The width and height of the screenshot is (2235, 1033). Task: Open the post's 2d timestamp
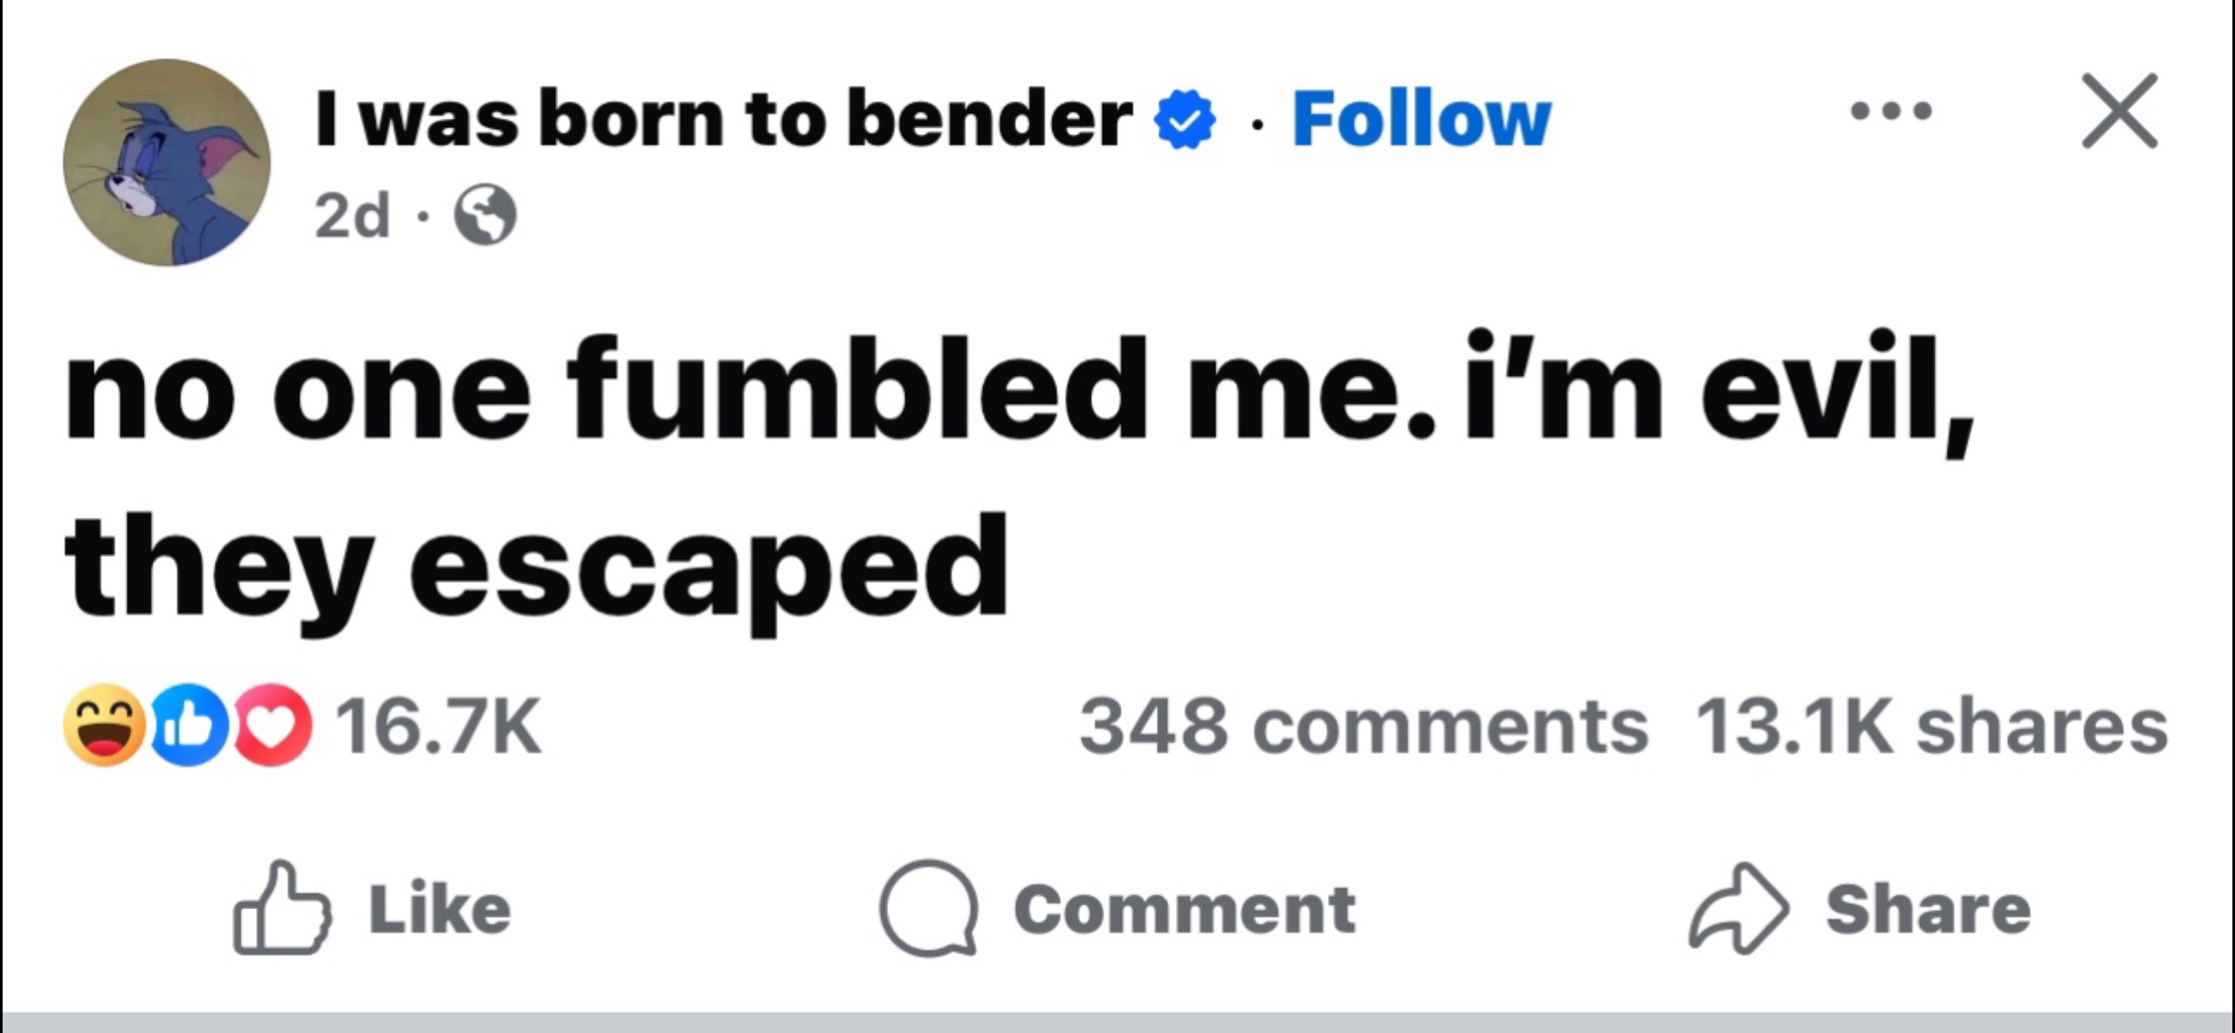click(352, 215)
